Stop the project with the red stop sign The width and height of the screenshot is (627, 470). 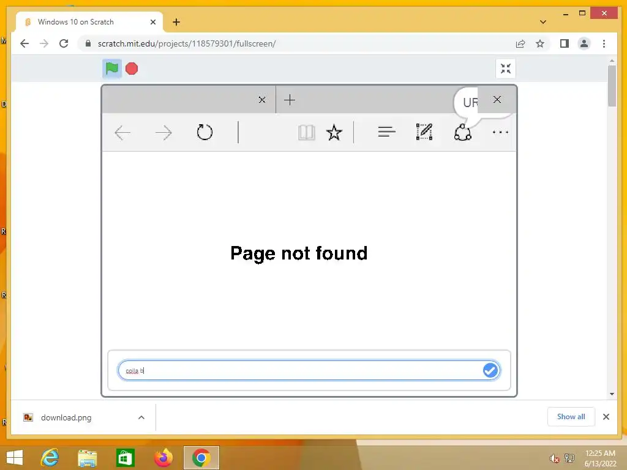pyautogui.click(x=132, y=69)
